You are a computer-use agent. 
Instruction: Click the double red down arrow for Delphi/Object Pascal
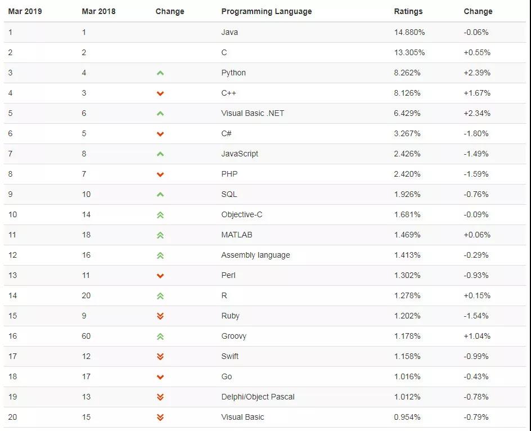point(160,397)
